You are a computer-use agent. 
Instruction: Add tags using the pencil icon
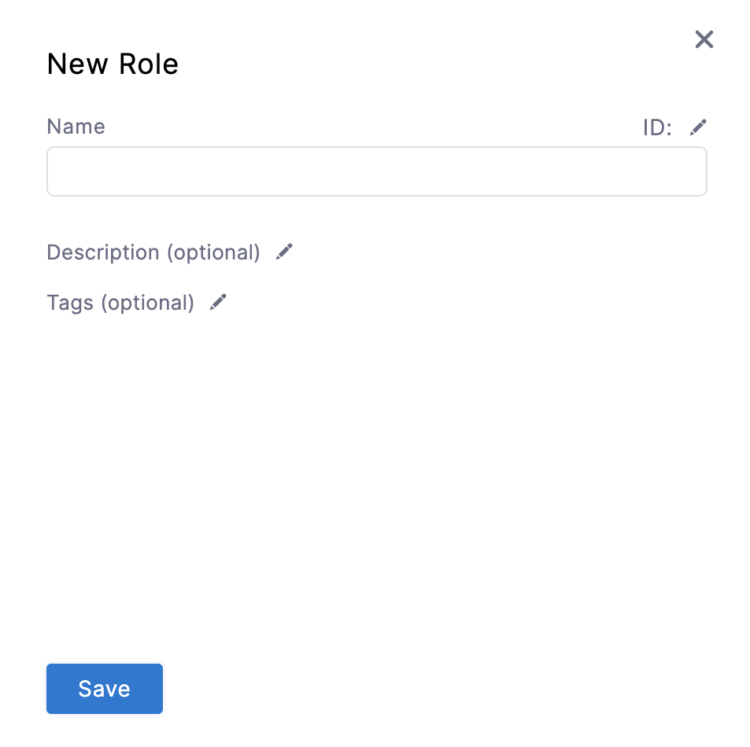click(x=218, y=302)
